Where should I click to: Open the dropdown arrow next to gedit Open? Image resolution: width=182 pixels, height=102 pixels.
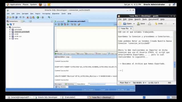coord(134,24)
